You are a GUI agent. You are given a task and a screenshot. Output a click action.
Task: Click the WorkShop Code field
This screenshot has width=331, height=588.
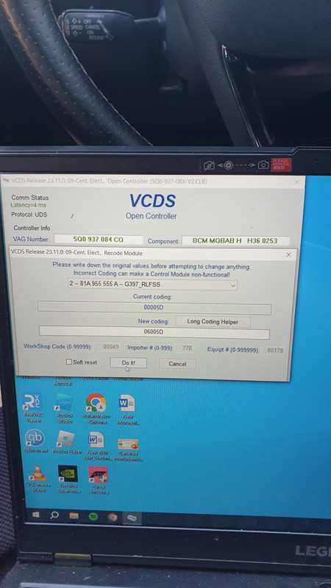[107, 347]
